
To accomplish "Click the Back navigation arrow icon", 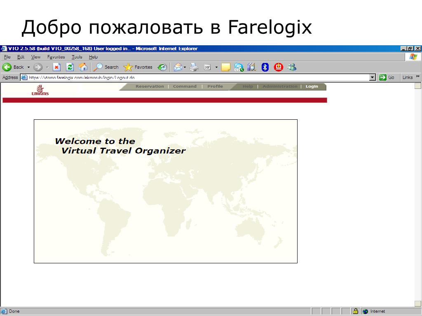I will pos(7,67).
